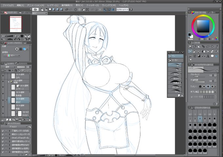Select the Text tool (A icon)
Viewport: 223px width, 157px height.
pyautogui.click(x=208, y=56)
